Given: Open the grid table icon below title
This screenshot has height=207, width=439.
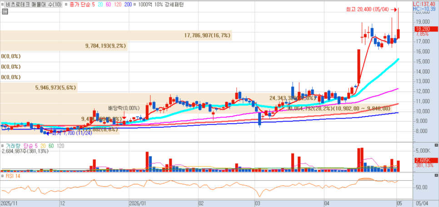Looking at the screenshot, I should coord(5,11).
